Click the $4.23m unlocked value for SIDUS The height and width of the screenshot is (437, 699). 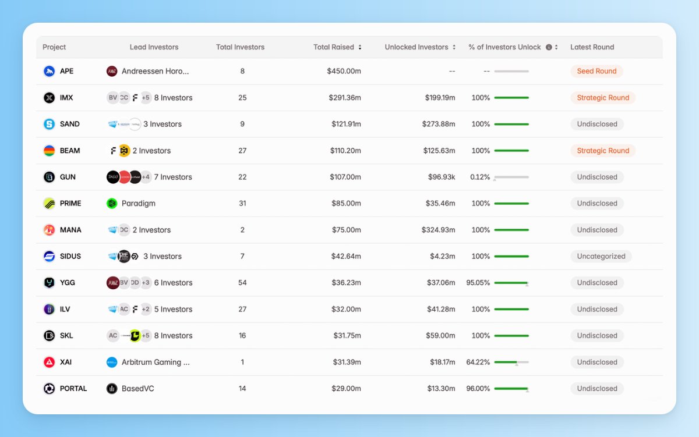tap(443, 256)
